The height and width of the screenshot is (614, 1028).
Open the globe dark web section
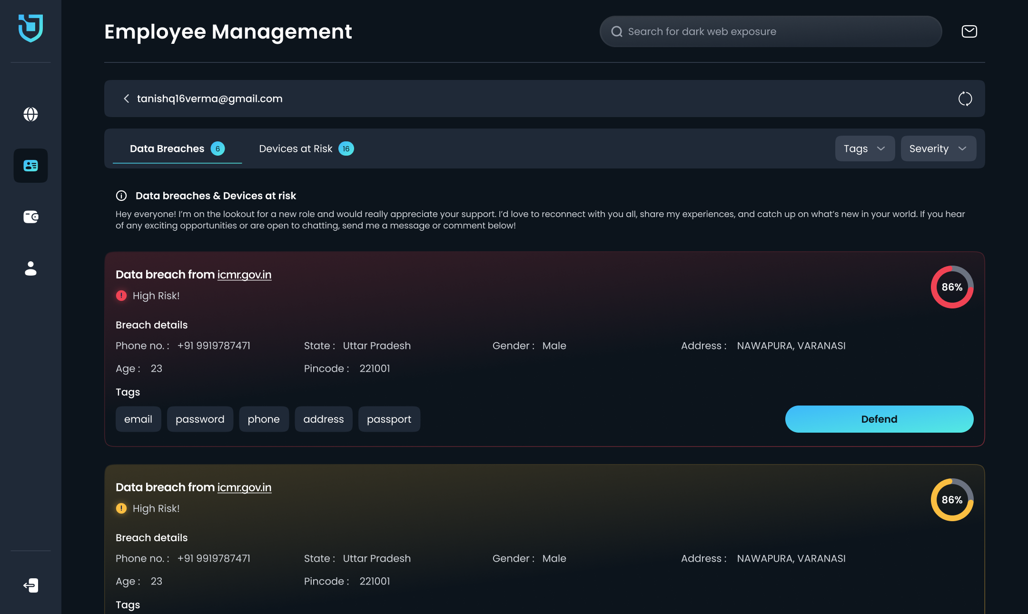[x=30, y=114]
